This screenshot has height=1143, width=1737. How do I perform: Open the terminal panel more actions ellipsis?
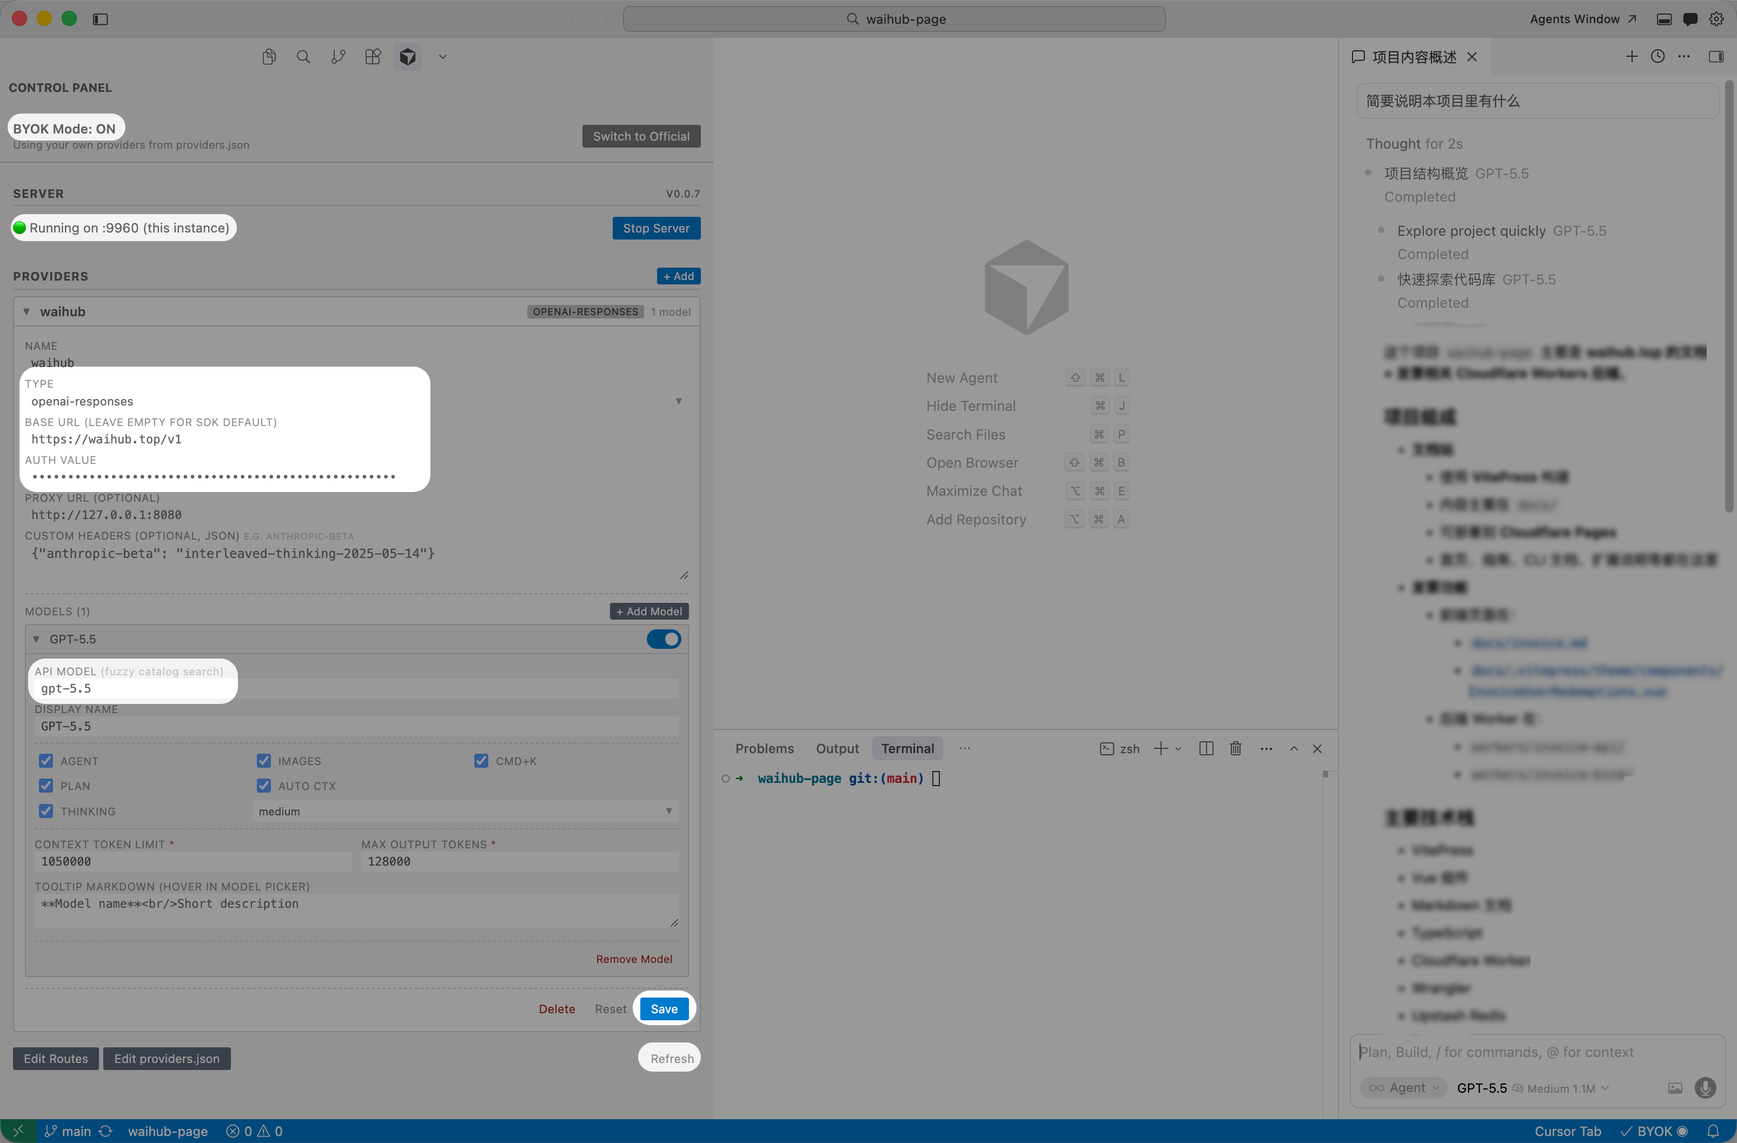click(1267, 749)
